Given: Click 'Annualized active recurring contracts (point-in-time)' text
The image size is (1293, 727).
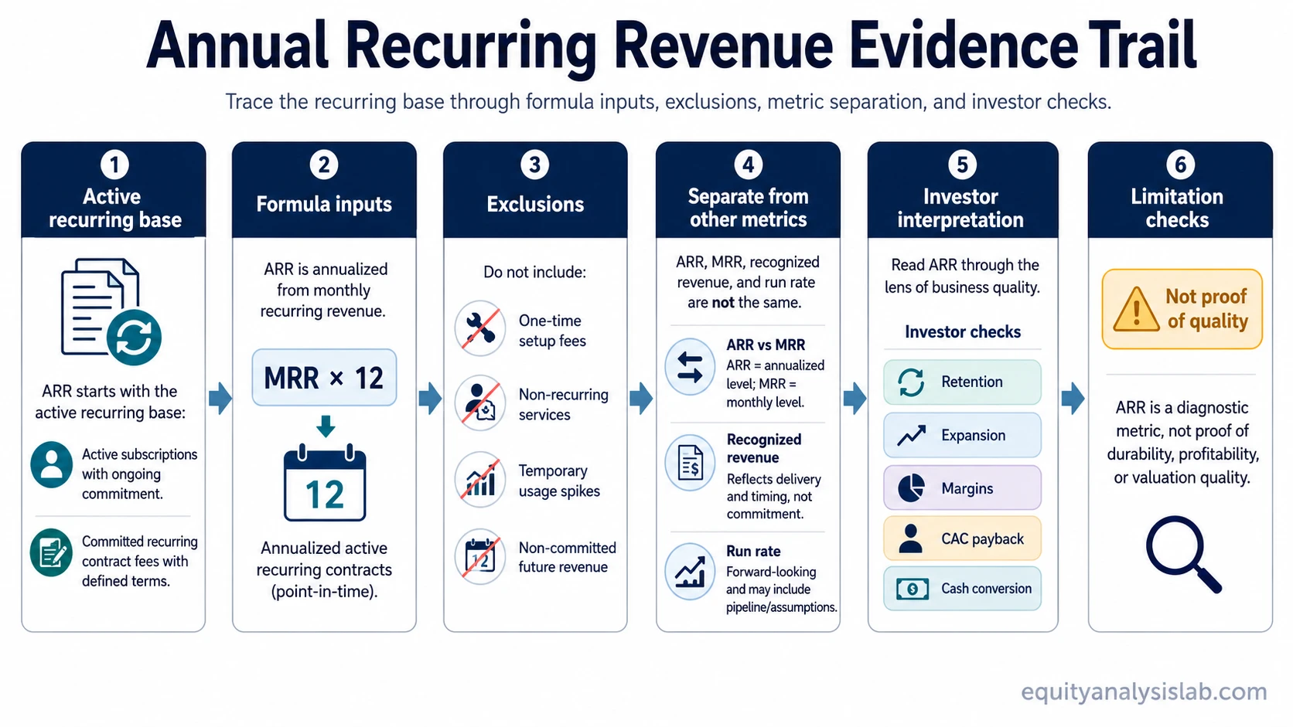Looking at the screenshot, I should coord(324,570).
